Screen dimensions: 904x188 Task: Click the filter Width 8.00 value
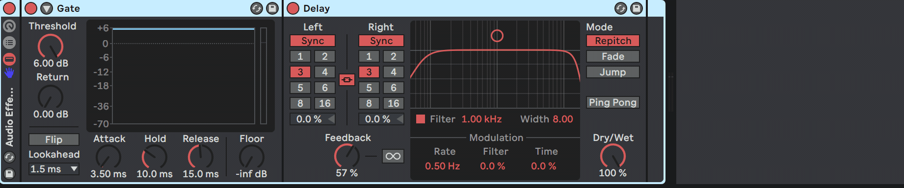[x=563, y=119]
